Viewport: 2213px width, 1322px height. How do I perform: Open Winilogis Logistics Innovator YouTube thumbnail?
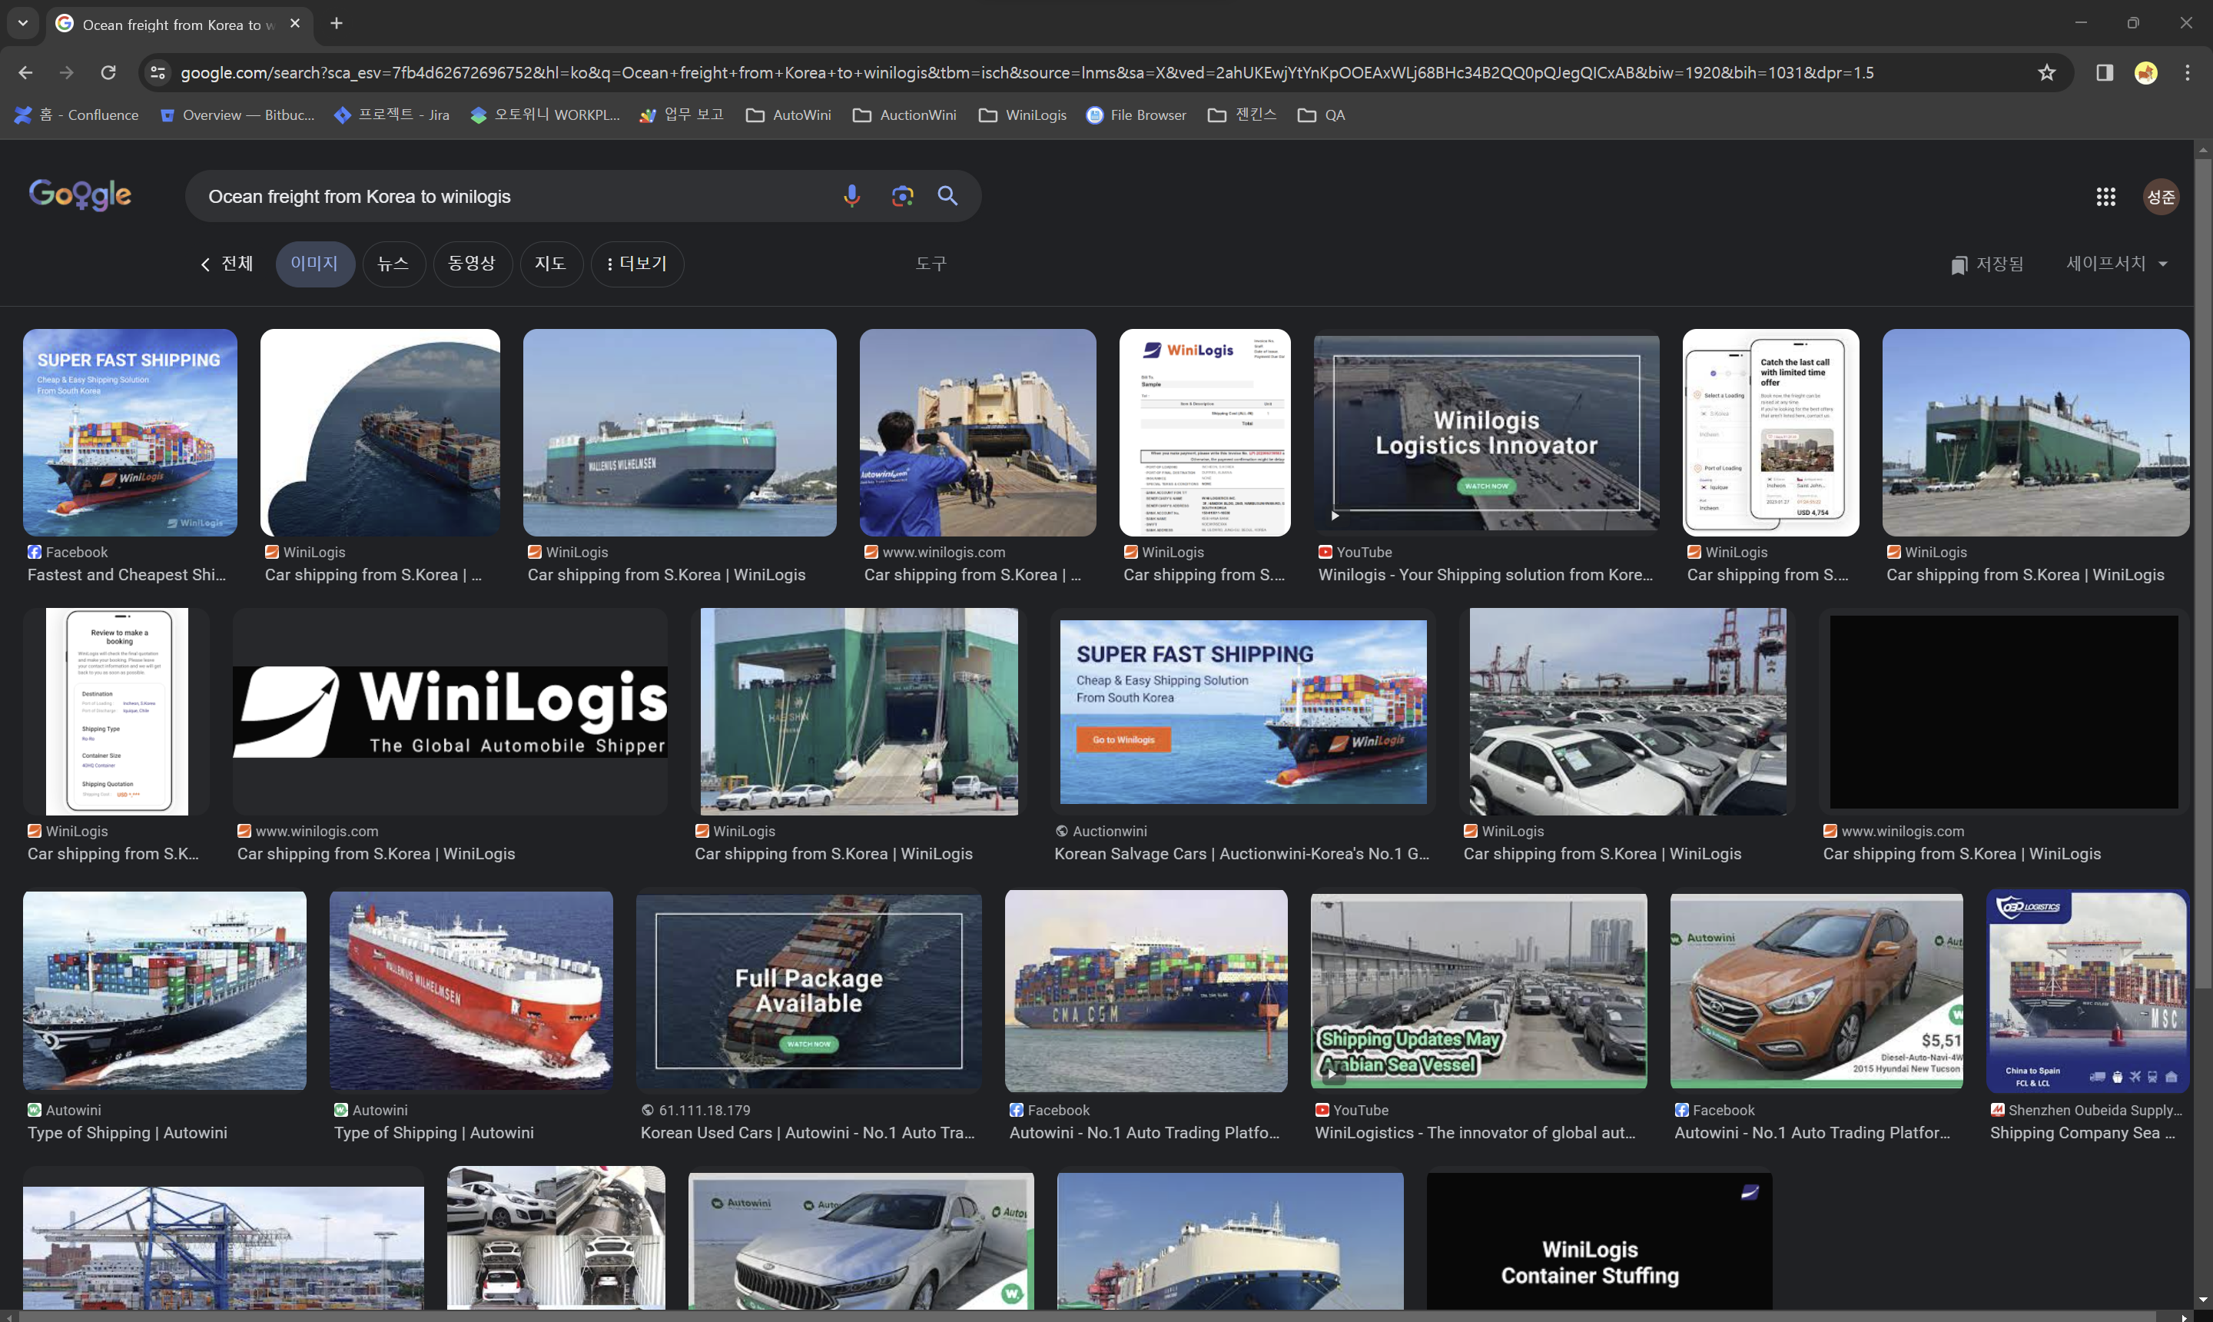click(1485, 433)
